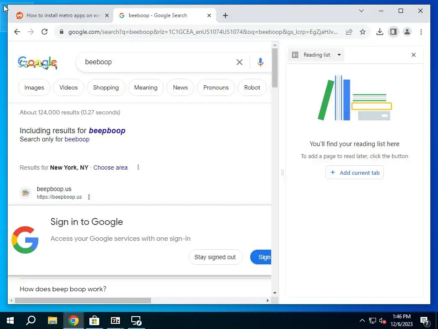
Task: Click the scroll down arrow
Action: [x=275, y=293]
